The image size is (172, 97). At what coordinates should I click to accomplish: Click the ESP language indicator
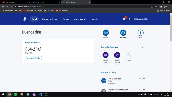pyautogui.click(x=161, y=94)
